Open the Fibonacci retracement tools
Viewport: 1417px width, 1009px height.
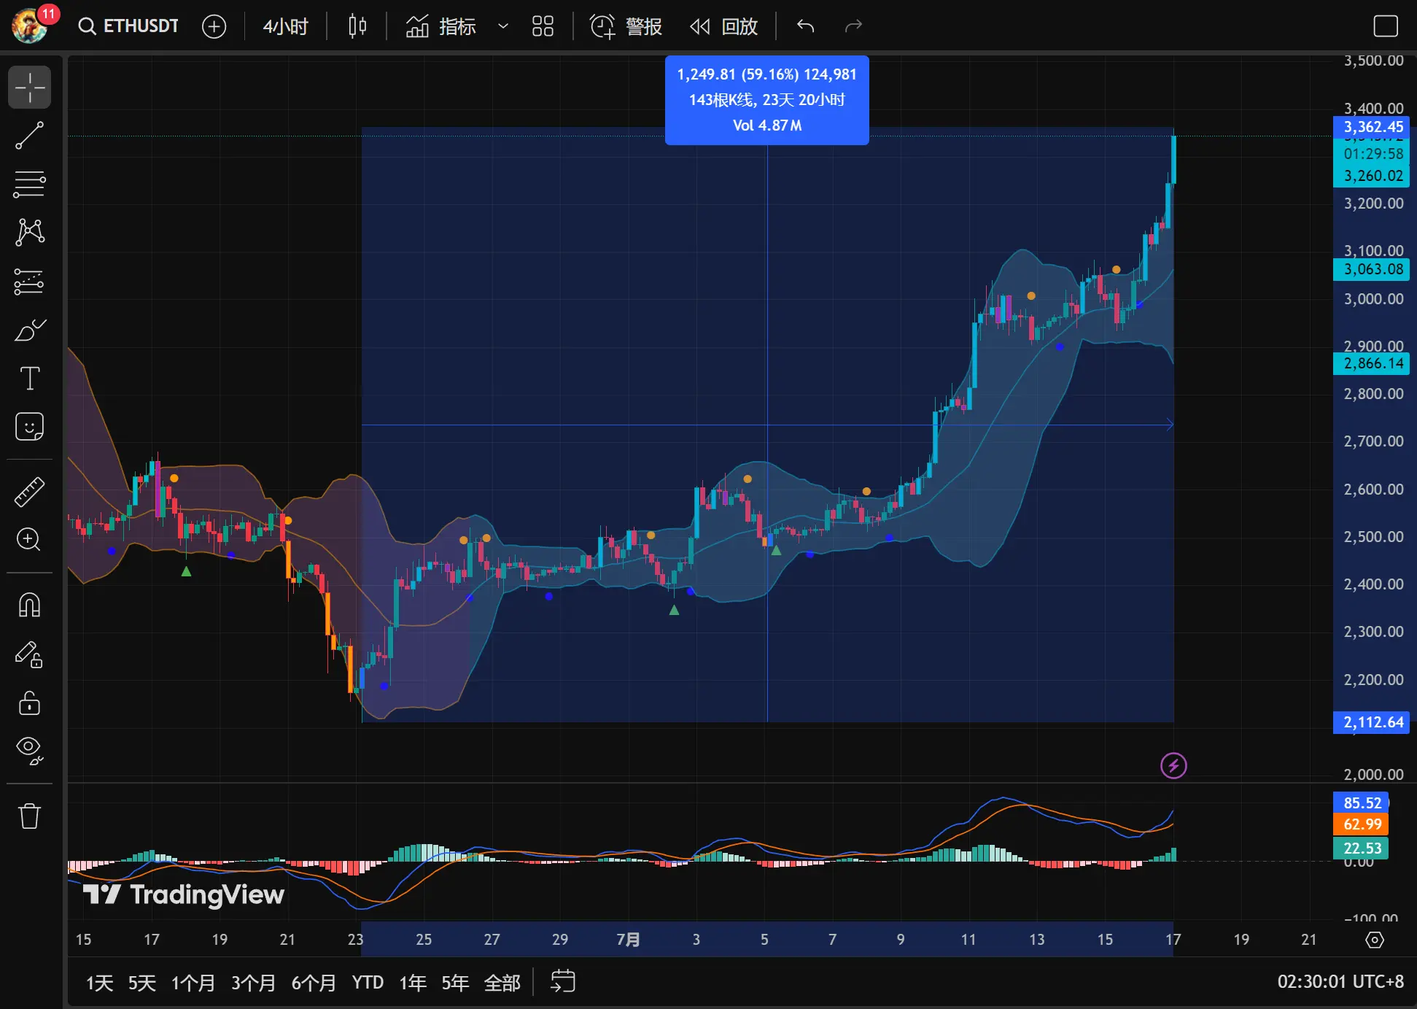[30, 185]
